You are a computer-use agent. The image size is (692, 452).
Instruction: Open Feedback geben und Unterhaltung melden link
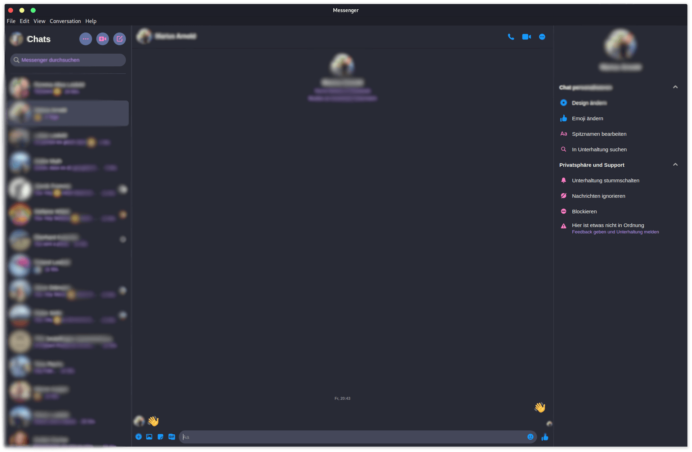point(615,232)
